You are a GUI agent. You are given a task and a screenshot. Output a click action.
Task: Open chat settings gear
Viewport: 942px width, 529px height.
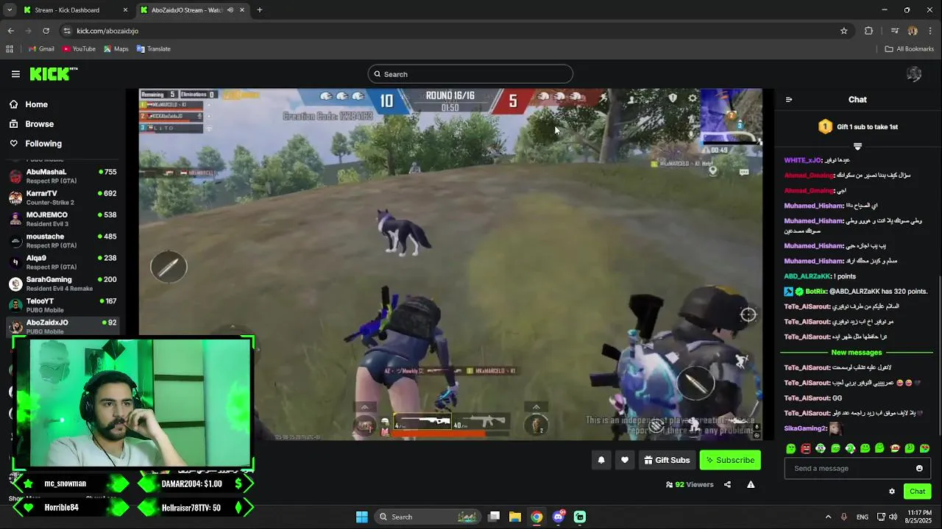coord(892,492)
